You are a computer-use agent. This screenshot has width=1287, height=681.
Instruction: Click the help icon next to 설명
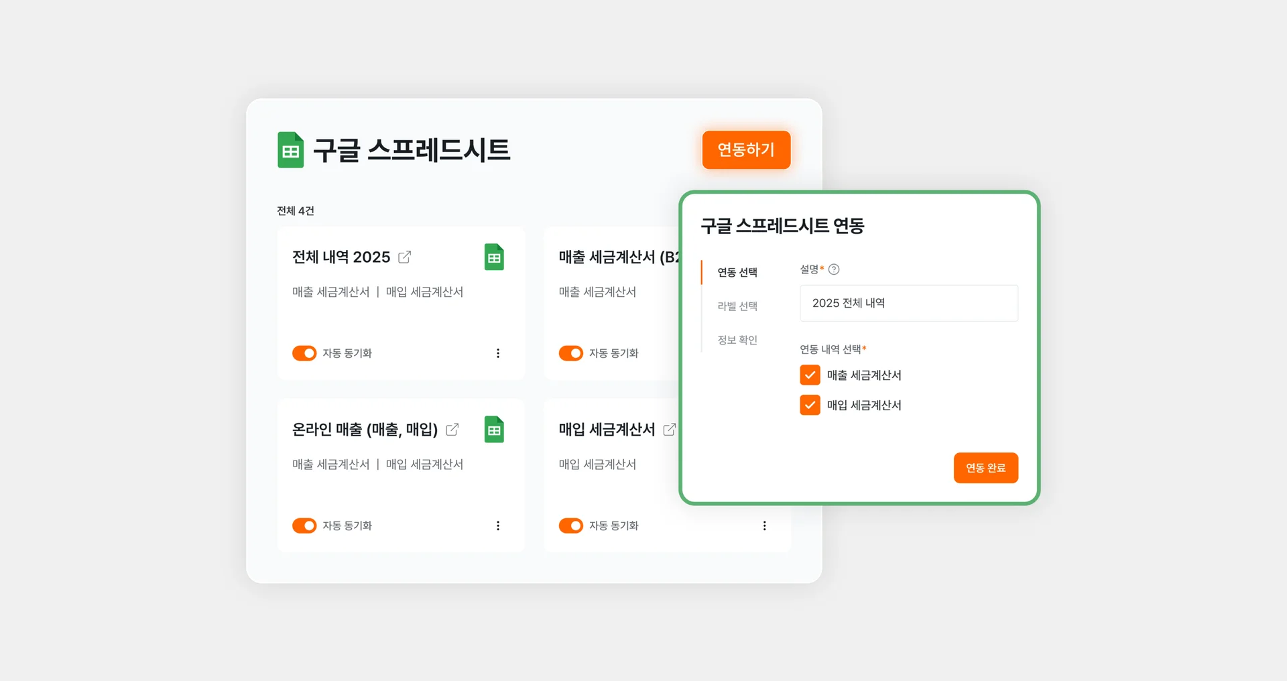tap(834, 269)
